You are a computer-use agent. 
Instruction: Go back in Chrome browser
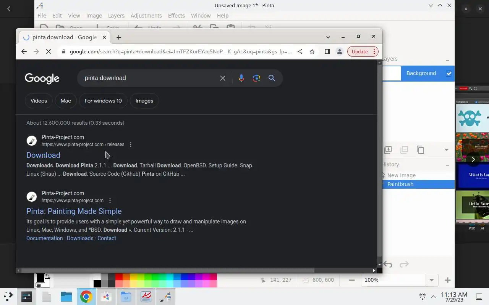pos(24,51)
